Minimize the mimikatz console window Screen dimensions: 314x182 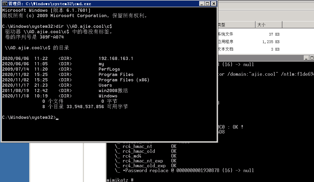click(x=306, y=58)
